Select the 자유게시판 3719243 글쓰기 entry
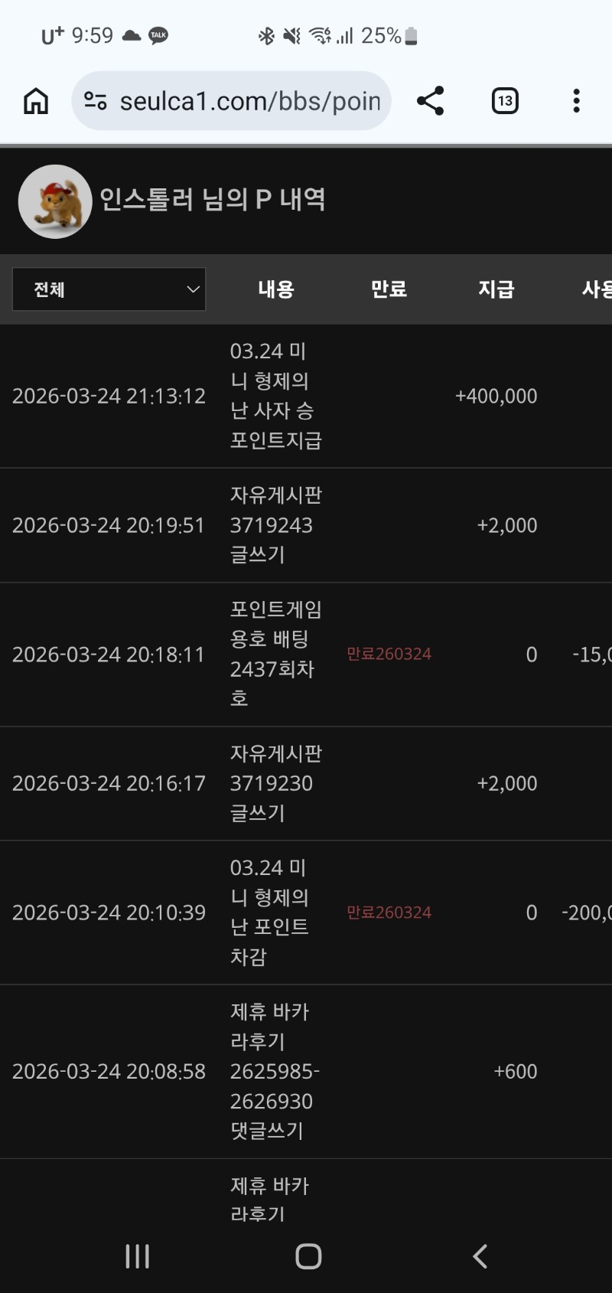The width and height of the screenshot is (612, 1293). (x=275, y=525)
